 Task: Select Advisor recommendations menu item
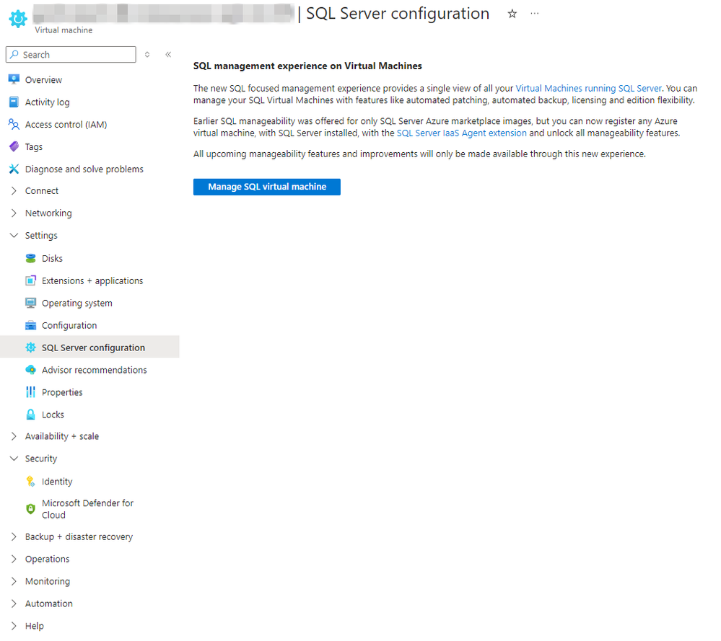click(95, 370)
